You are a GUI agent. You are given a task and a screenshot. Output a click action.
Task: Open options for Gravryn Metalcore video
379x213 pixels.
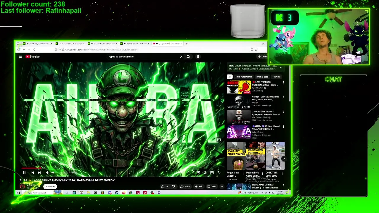click(x=283, y=97)
